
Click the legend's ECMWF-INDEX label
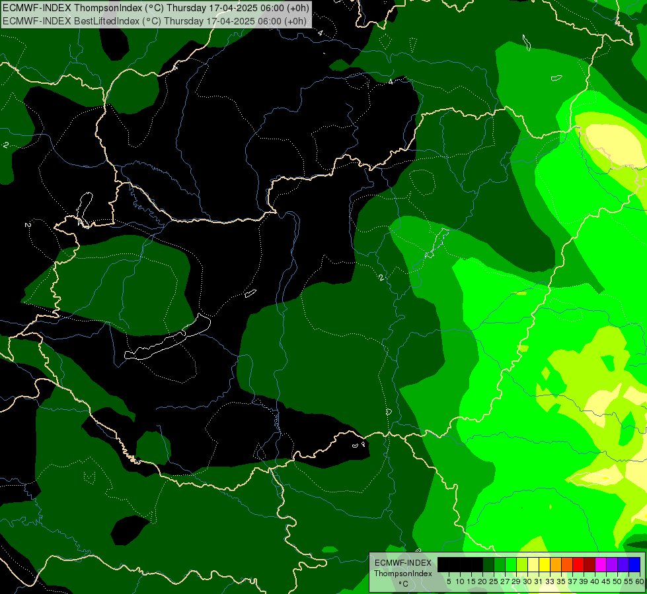click(403, 563)
